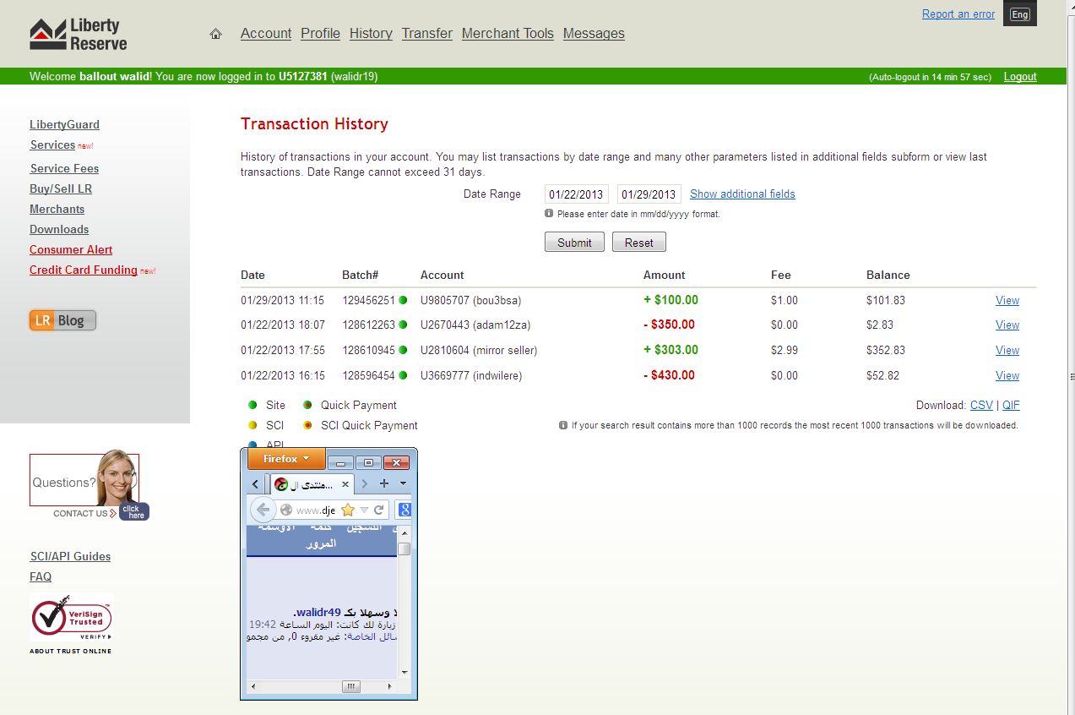The height and width of the screenshot is (715, 1075).
Task: Open the orange Firefox menu button
Action: [x=286, y=459]
